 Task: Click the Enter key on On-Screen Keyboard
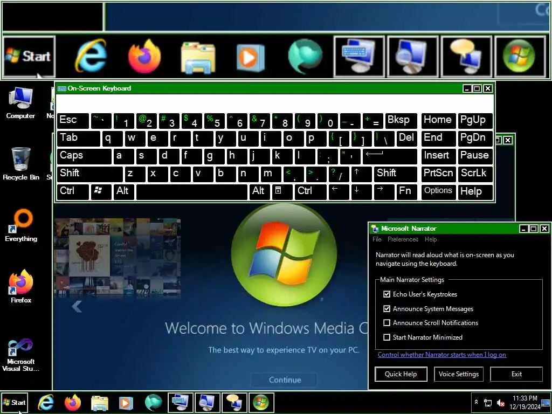pos(390,156)
